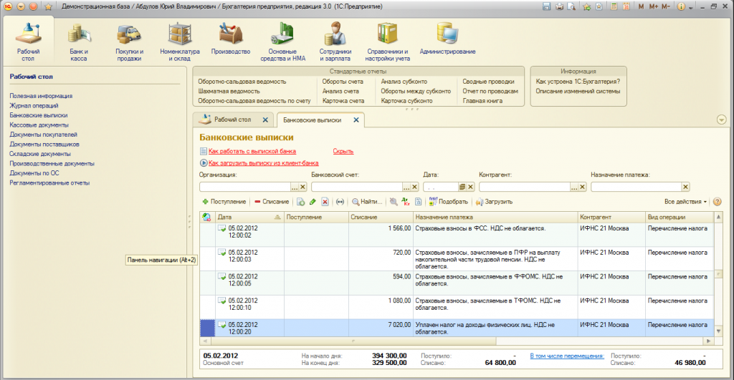
Task: Open Кассовые документы in navigation panel
Action: [39, 125]
